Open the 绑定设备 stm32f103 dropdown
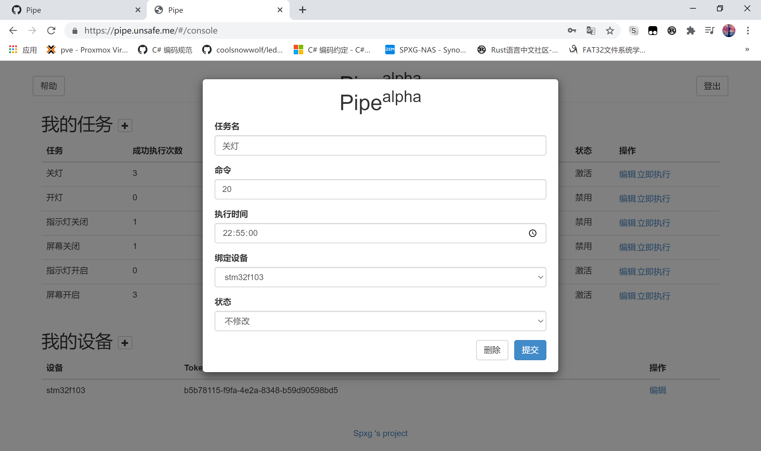Image resolution: width=761 pixels, height=451 pixels. (380, 277)
